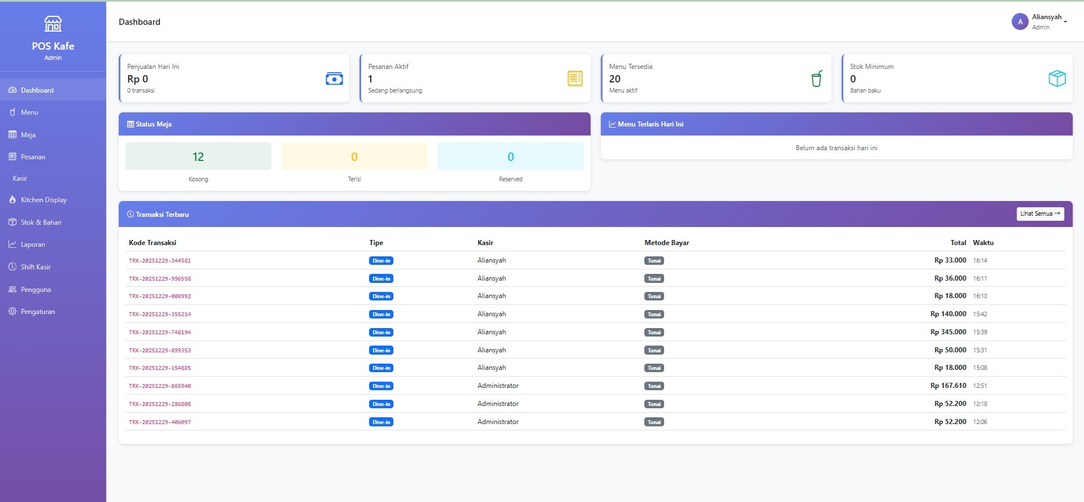Click the Kitchen Display flame icon in sidebar

pos(12,200)
